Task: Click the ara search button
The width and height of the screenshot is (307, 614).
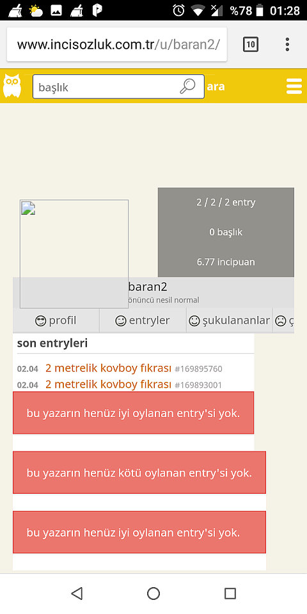Action: (216, 86)
